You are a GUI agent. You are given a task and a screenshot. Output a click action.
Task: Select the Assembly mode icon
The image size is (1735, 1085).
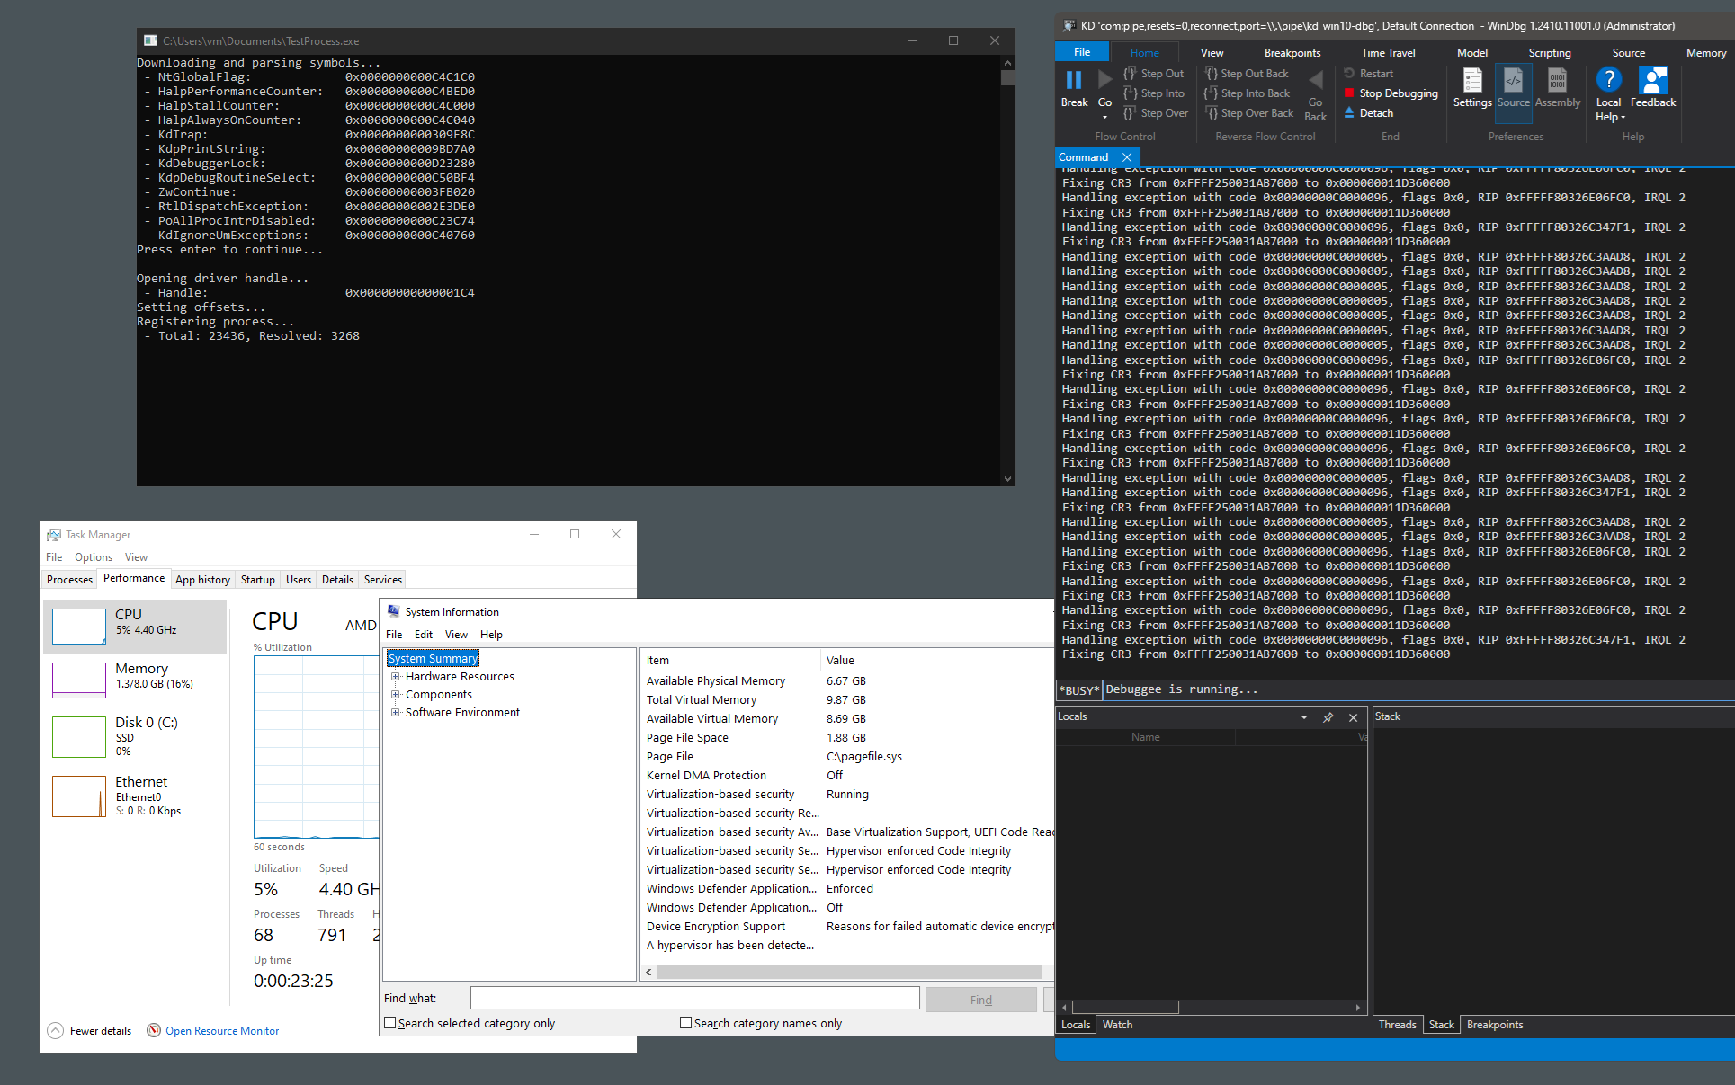tap(1557, 82)
